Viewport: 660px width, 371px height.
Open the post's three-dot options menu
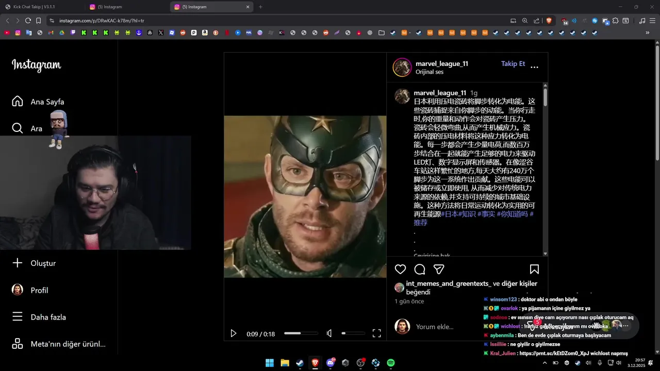534,67
